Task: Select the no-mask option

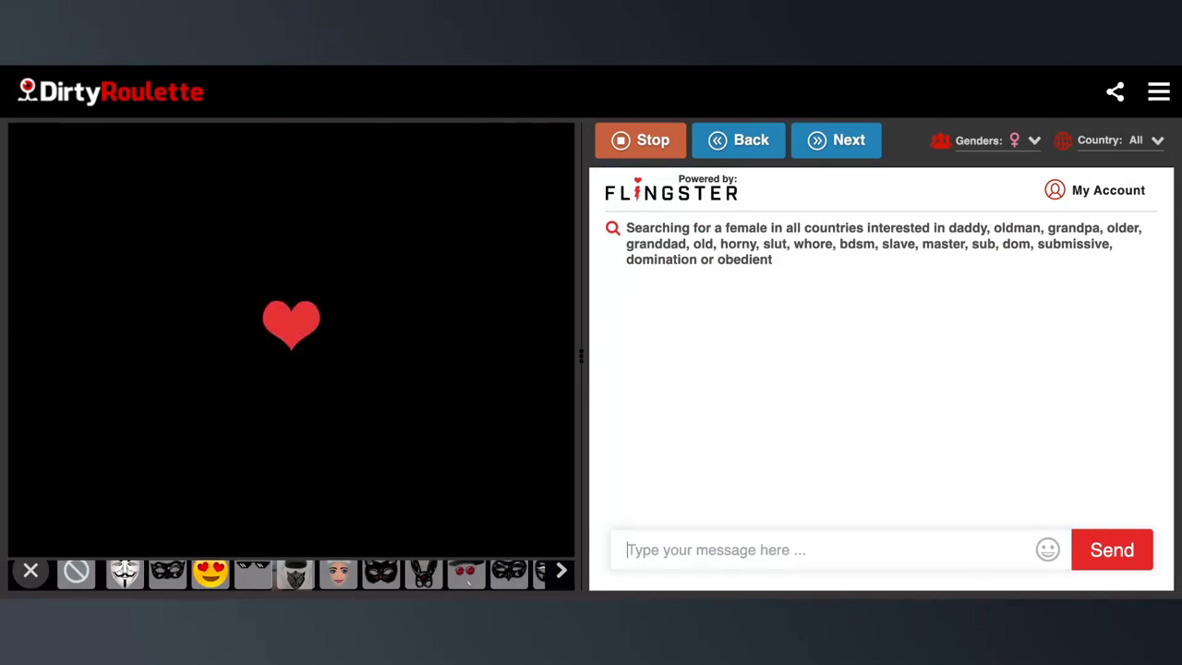Action: tap(77, 573)
